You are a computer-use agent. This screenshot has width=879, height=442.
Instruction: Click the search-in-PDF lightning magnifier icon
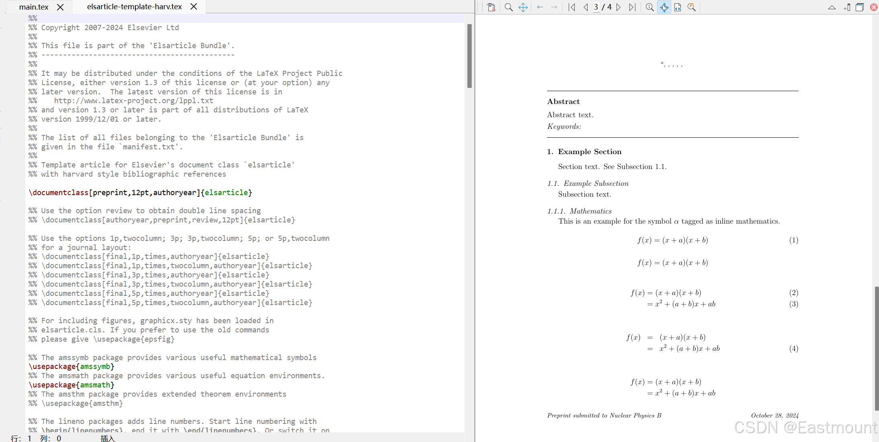pos(692,7)
